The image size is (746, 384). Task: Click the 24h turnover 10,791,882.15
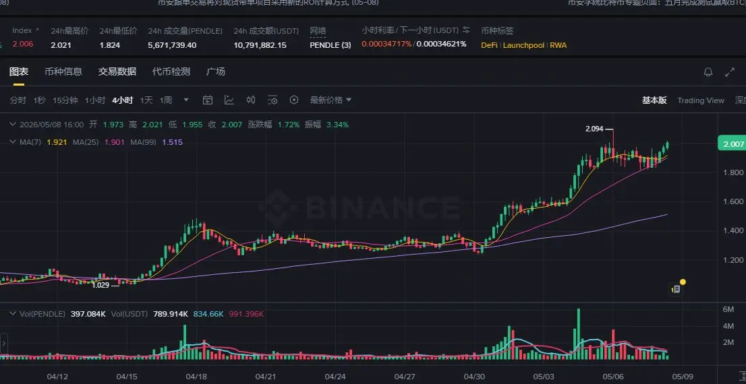tap(260, 45)
